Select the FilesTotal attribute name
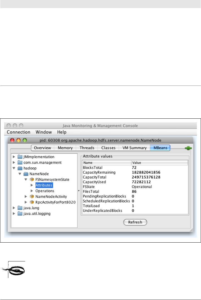 (91, 192)
